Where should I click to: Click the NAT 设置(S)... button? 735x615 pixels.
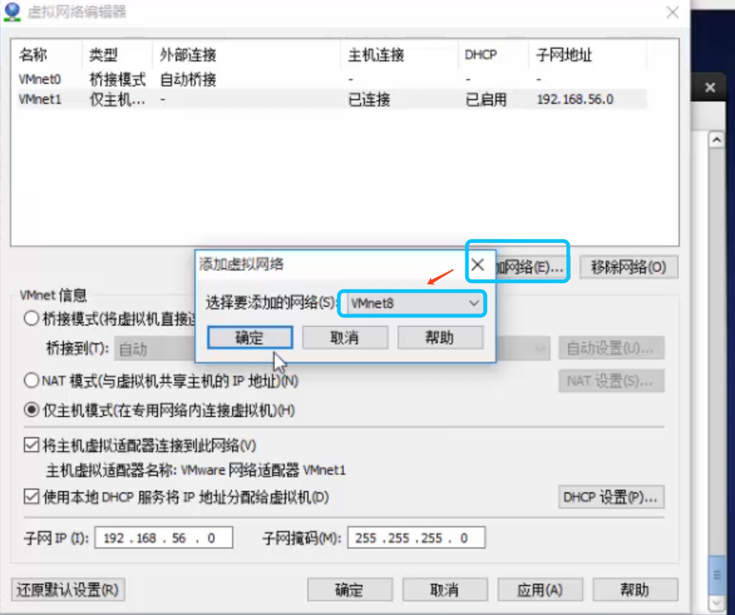point(611,381)
